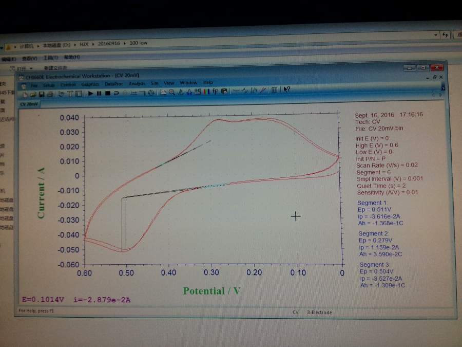This screenshot has width=462, height=347.
Task: Open the color settings icon
Action: [206, 92]
